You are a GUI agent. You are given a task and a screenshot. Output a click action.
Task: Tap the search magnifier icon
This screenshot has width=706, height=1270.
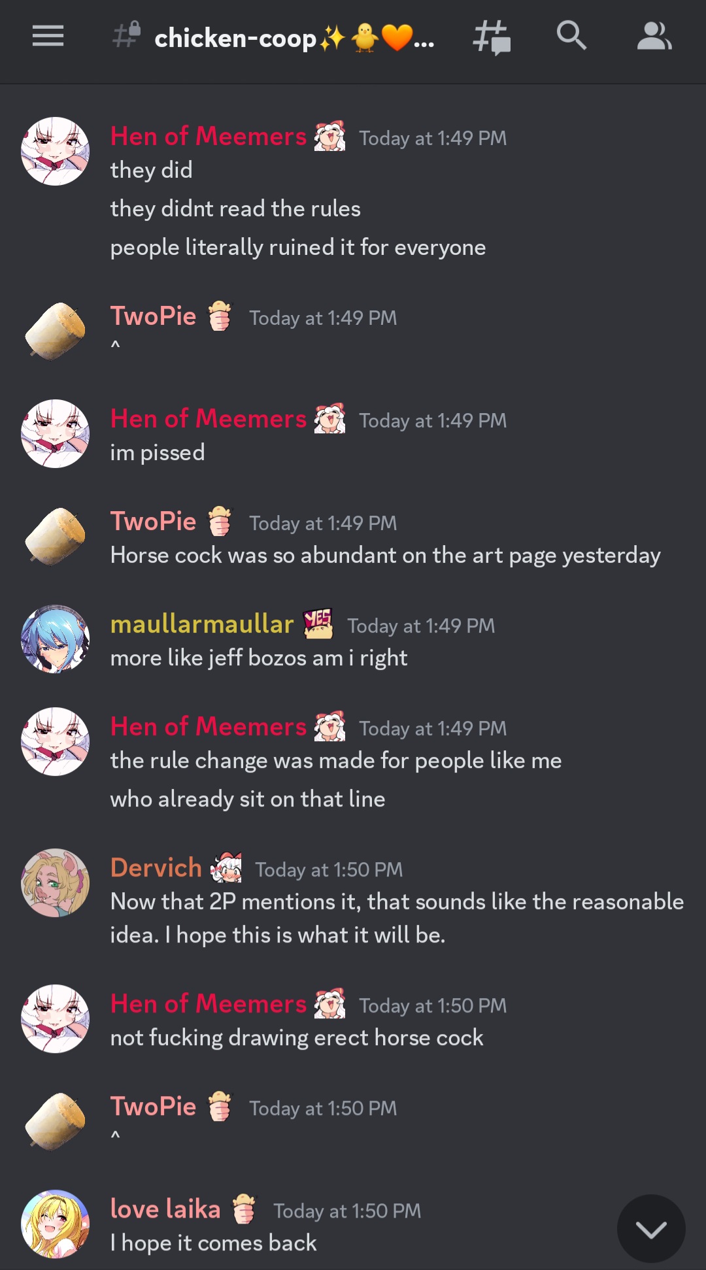pos(571,35)
